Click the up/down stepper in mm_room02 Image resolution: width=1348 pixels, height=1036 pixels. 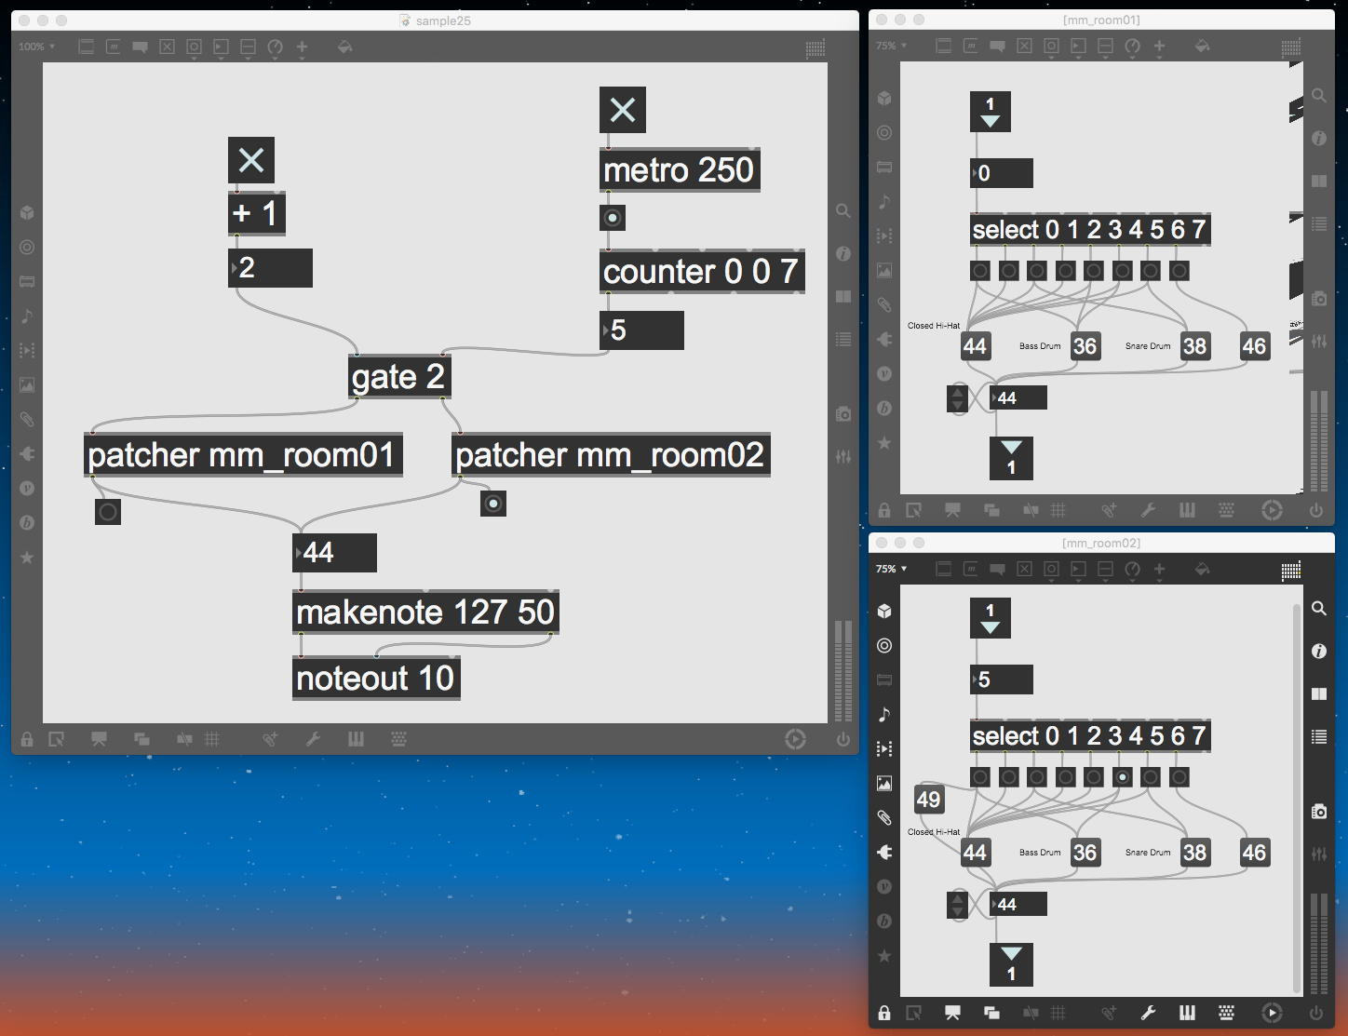958,905
